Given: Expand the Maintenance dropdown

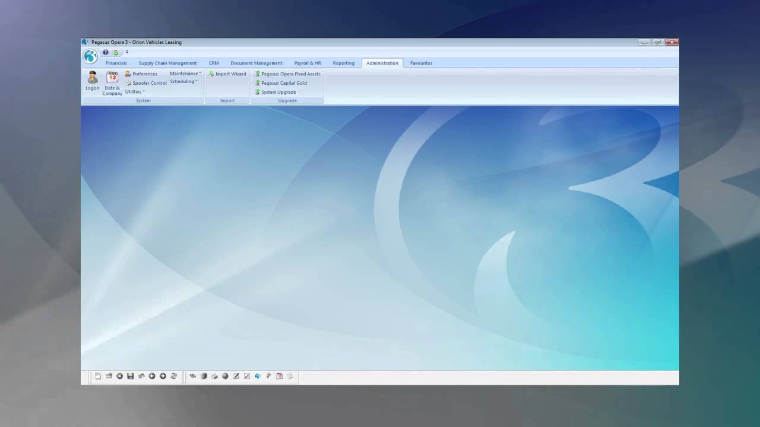Looking at the screenshot, I should [185, 74].
